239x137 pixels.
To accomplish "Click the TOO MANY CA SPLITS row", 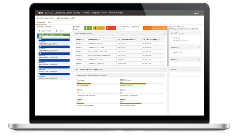I will tap(120, 63).
